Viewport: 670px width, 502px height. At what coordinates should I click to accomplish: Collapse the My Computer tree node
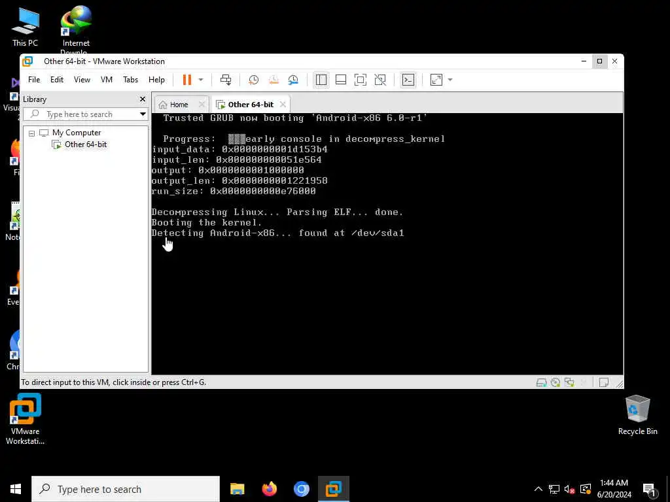pyautogui.click(x=31, y=133)
